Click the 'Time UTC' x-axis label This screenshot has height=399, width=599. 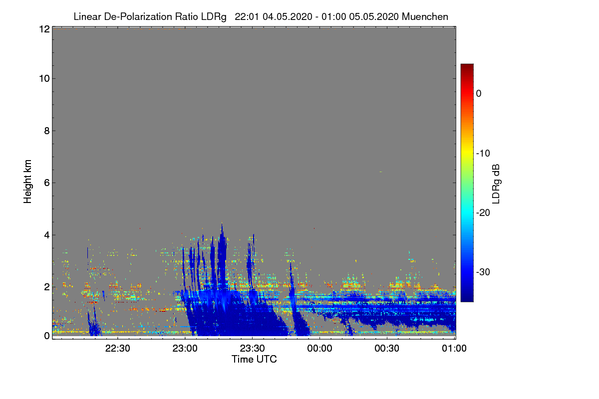[x=254, y=359]
